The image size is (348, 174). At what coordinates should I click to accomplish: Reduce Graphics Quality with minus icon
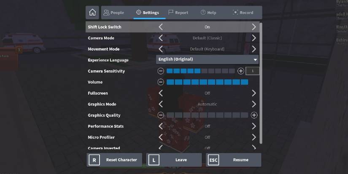click(x=161, y=115)
